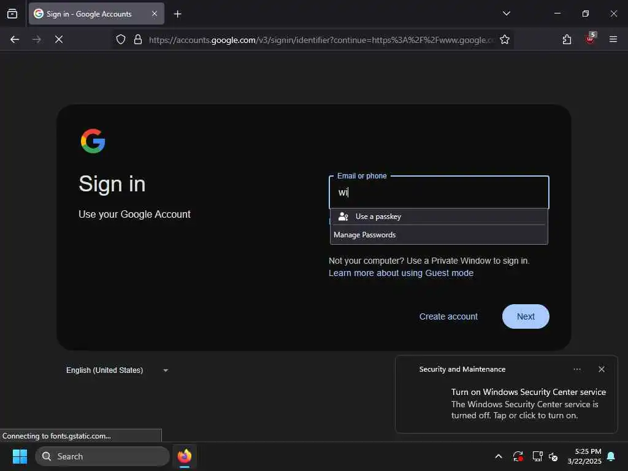The height and width of the screenshot is (471, 628).
Task: Open the list all tabs chevron
Action: (506, 13)
